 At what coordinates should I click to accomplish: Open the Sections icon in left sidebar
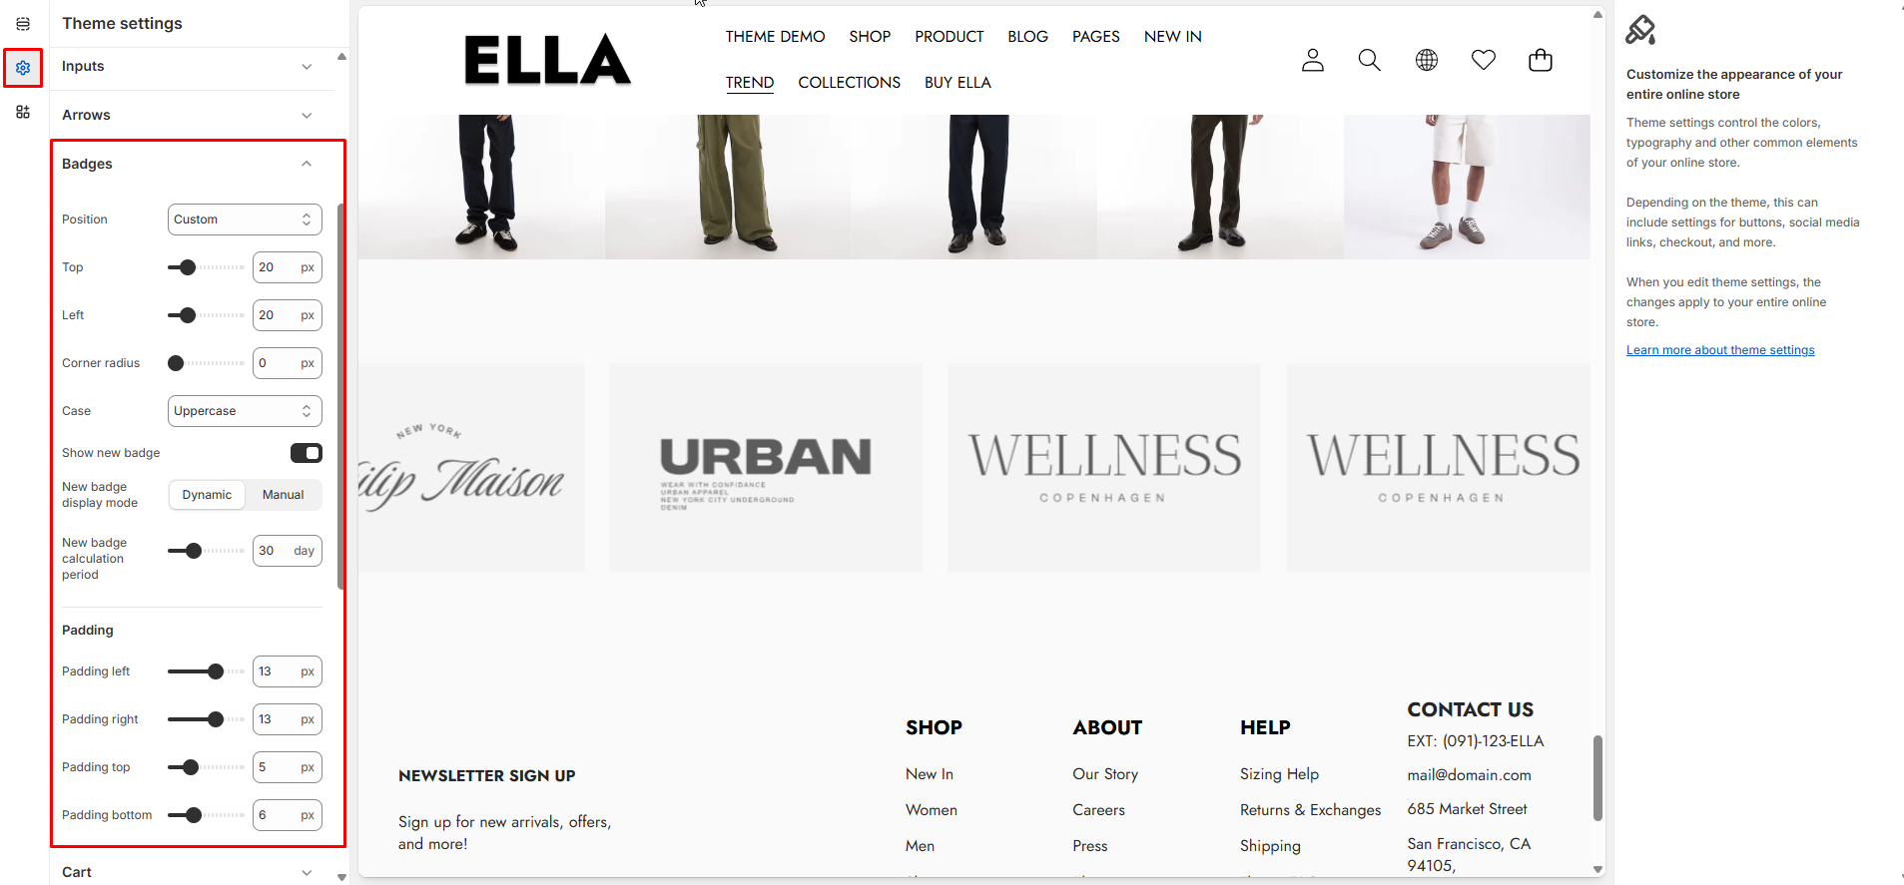pos(23,24)
